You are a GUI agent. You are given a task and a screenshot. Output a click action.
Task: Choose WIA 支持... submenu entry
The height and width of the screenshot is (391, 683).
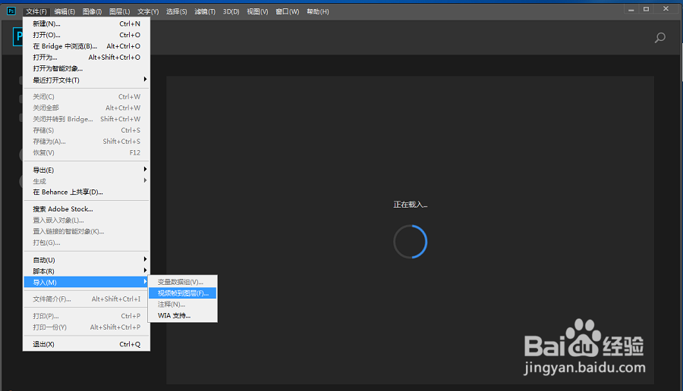[x=182, y=316]
